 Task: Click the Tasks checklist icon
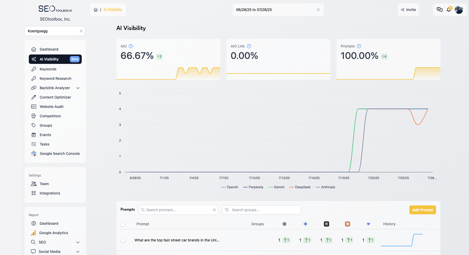[33, 144]
